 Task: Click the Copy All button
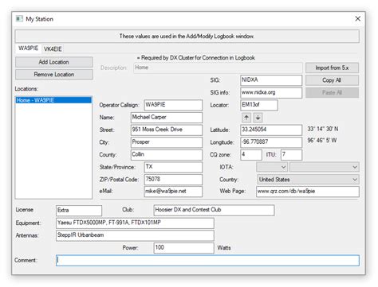click(332, 80)
